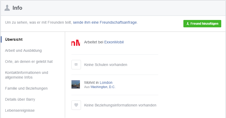Click the school building placeholder icon
Screen dimensions: 226x118
(x=76, y=65)
